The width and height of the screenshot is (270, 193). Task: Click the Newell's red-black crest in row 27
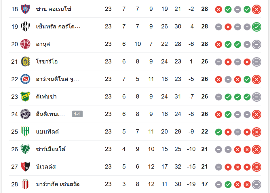click(x=25, y=167)
